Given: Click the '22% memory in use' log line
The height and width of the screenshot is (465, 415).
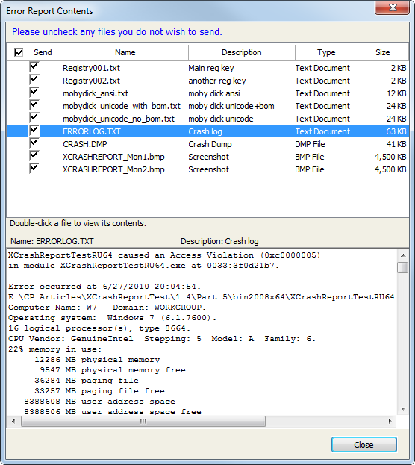Looking at the screenshot, I should point(55,349).
